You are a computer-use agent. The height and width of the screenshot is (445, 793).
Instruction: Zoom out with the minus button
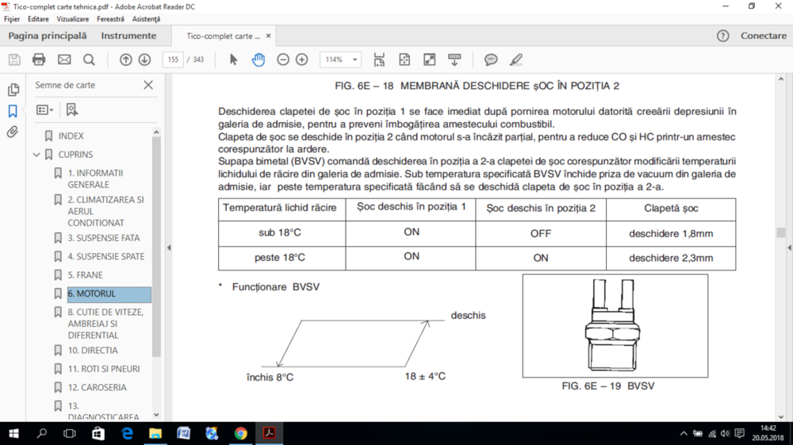tap(283, 59)
